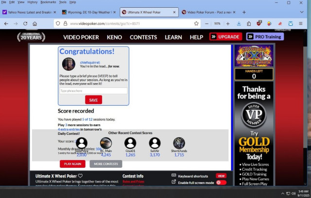This screenshot has width=311, height=198.
Task: Close the Wyoming DE Weather tab
Action: (115, 12)
